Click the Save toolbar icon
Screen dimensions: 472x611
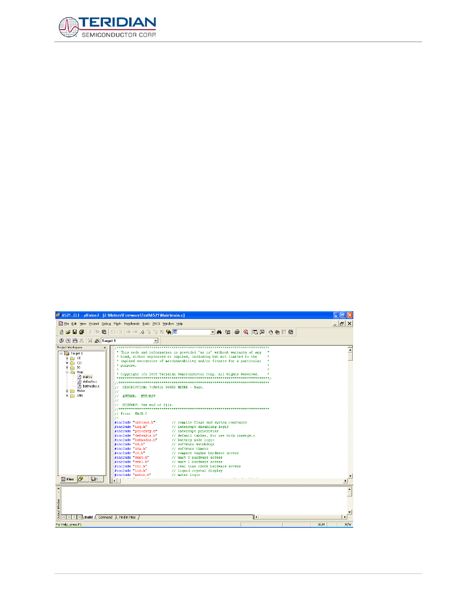point(75,332)
